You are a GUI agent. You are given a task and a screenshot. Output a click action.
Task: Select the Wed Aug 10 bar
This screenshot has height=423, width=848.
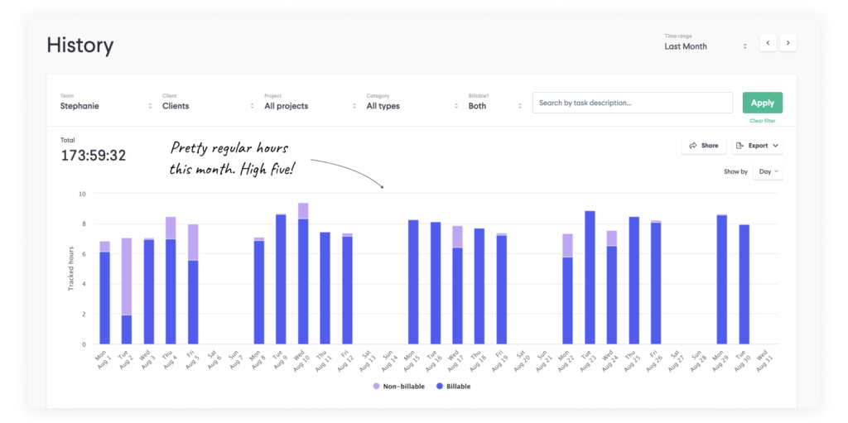click(x=303, y=274)
